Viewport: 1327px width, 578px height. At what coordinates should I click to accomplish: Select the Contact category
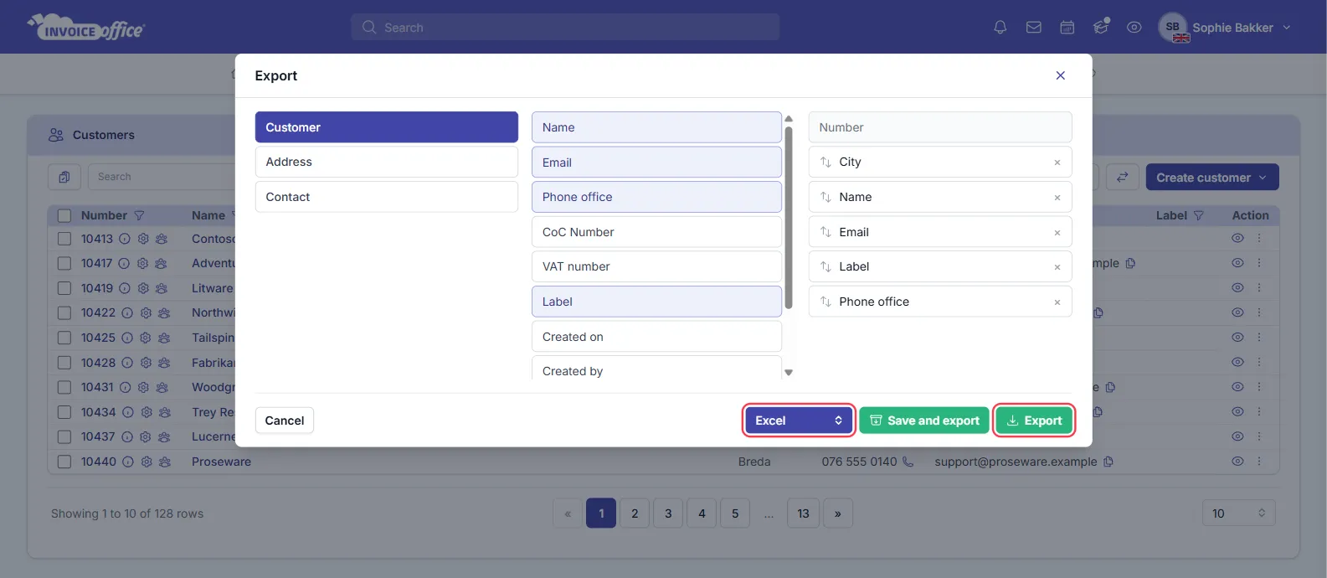pyautogui.click(x=387, y=197)
